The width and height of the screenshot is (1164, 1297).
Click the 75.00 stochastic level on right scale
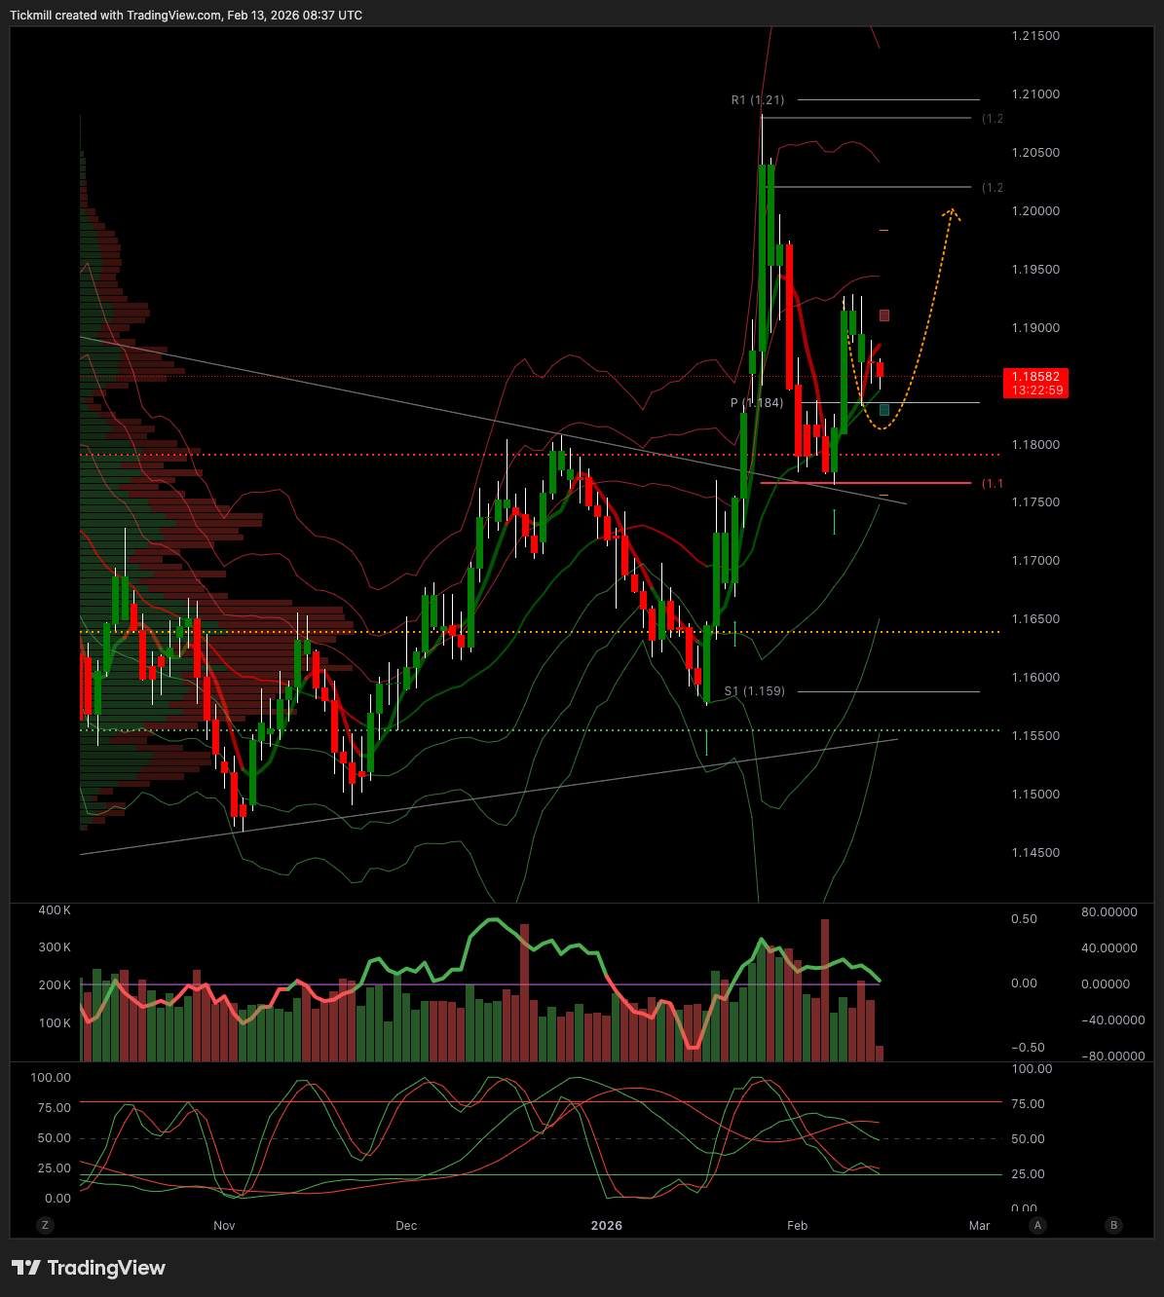point(1029,1104)
